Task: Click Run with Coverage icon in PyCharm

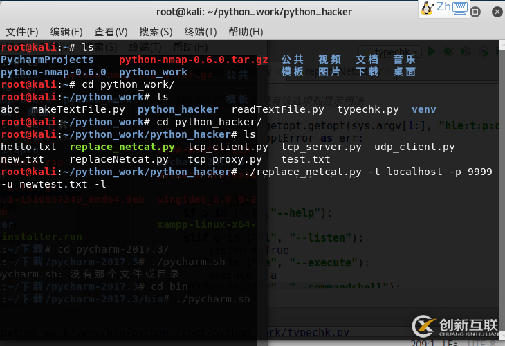Action: [466, 51]
